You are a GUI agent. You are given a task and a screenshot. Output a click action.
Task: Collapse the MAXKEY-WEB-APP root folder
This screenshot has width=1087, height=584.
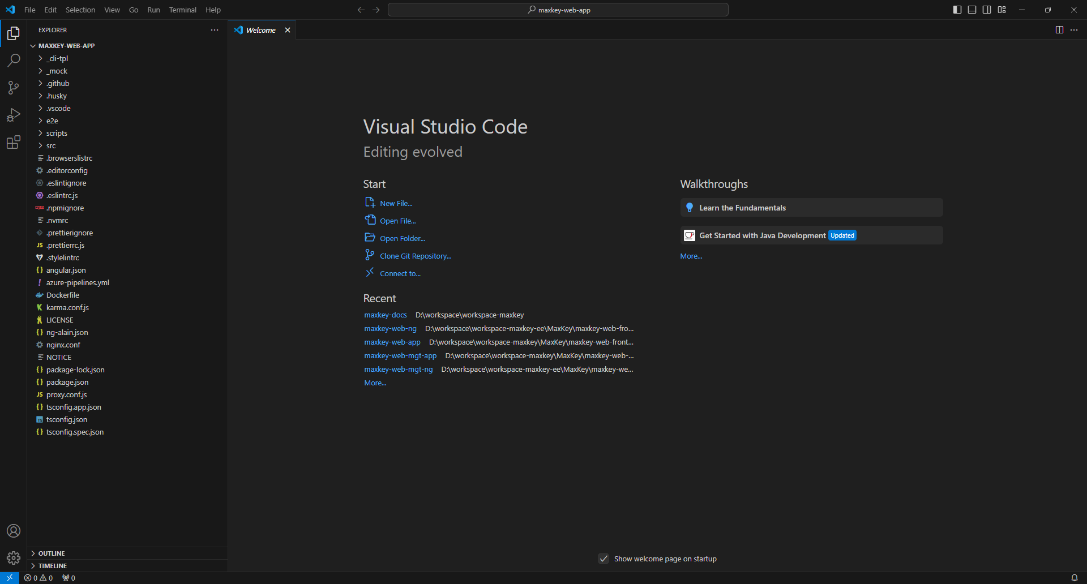tap(127, 46)
